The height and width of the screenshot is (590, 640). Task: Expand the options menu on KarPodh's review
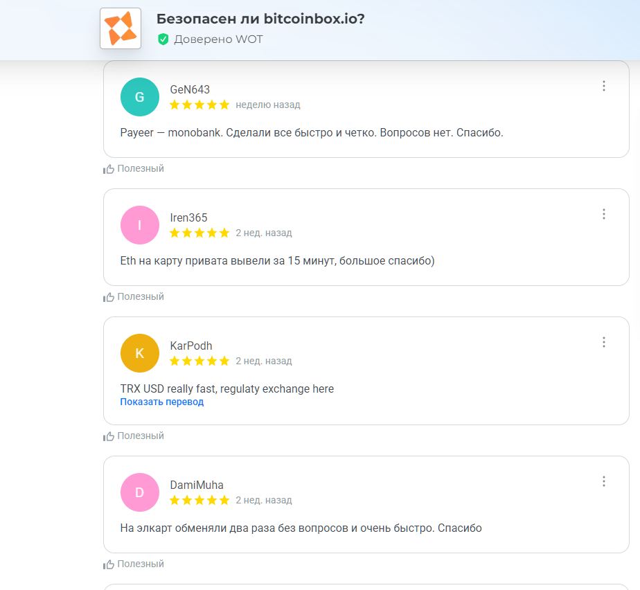604,342
